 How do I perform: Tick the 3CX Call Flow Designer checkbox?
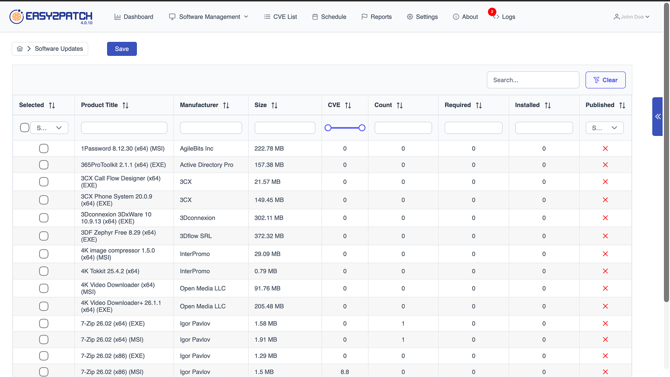click(x=44, y=182)
